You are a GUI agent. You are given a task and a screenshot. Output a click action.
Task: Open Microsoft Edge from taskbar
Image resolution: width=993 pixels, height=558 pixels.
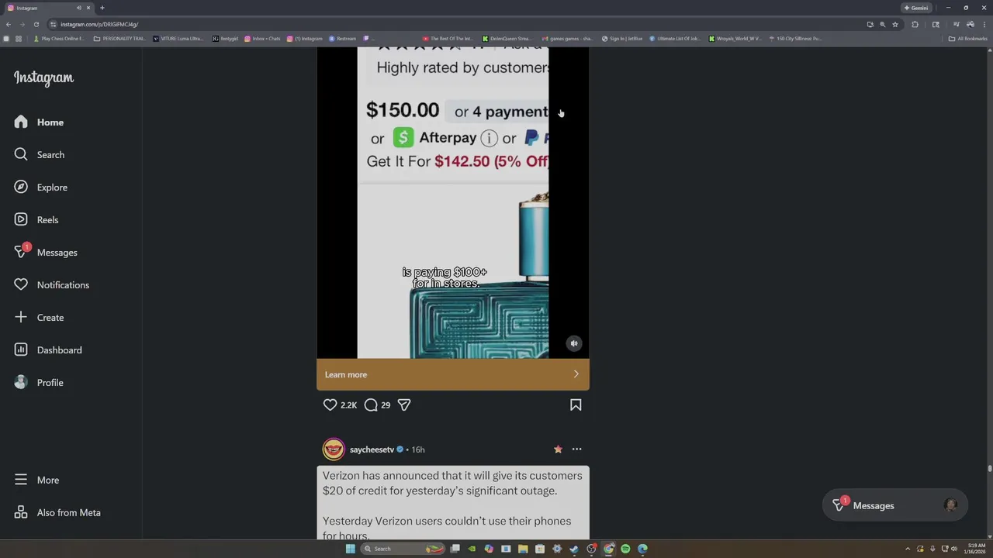pos(642,549)
